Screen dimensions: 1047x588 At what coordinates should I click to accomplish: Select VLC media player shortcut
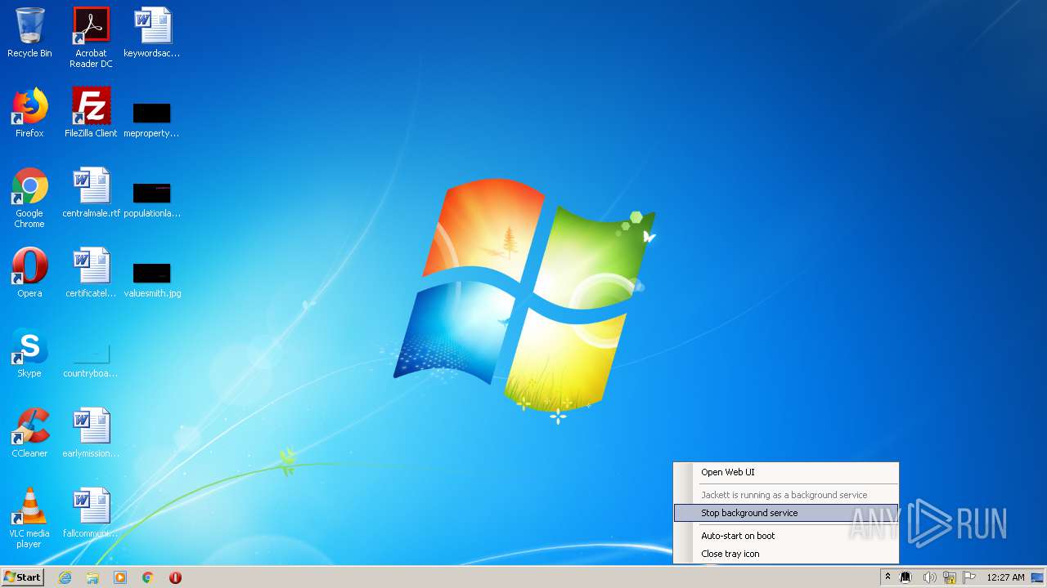tap(29, 518)
